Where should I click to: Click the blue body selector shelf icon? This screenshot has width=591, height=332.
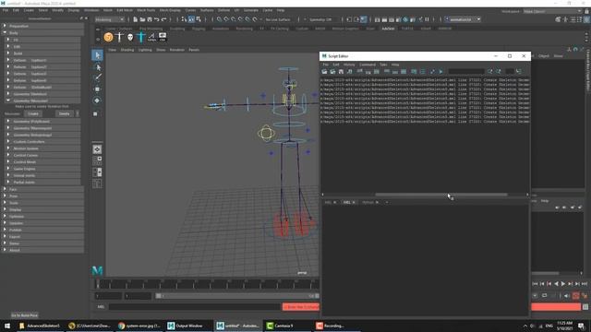point(141,37)
